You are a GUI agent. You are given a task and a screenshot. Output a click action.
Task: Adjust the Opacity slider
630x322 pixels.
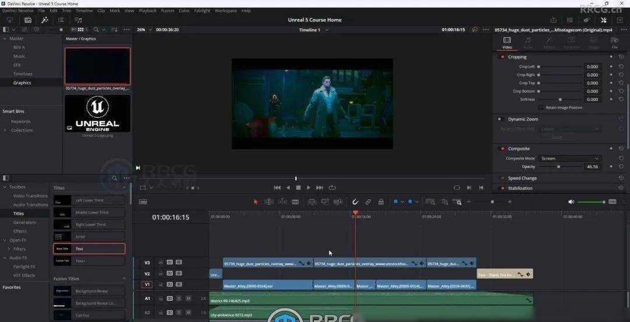pyautogui.click(x=559, y=167)
